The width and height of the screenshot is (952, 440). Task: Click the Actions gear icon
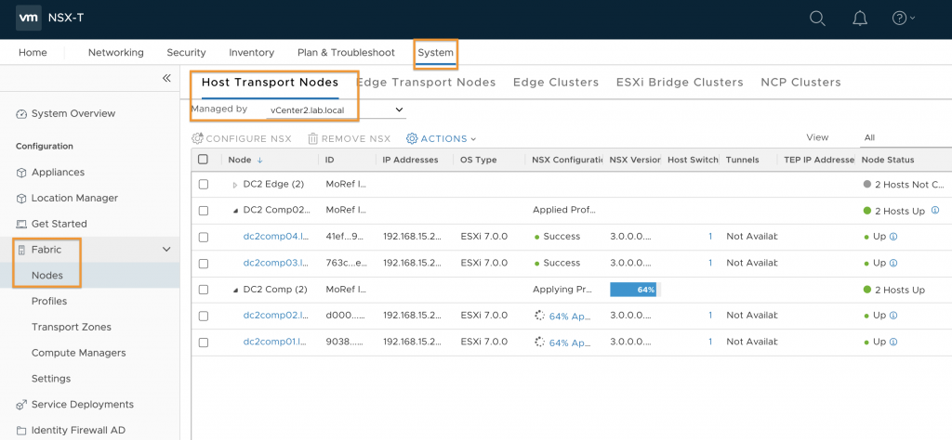point(412,139)
